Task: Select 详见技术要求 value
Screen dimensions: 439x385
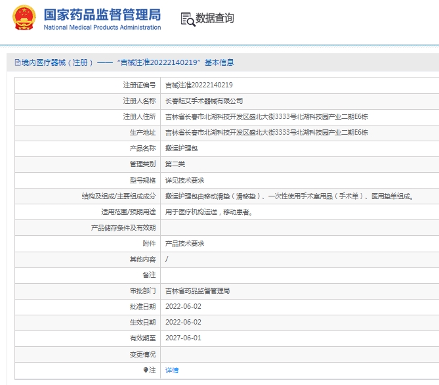Action: pyautogui.click(x=185, y=180)
